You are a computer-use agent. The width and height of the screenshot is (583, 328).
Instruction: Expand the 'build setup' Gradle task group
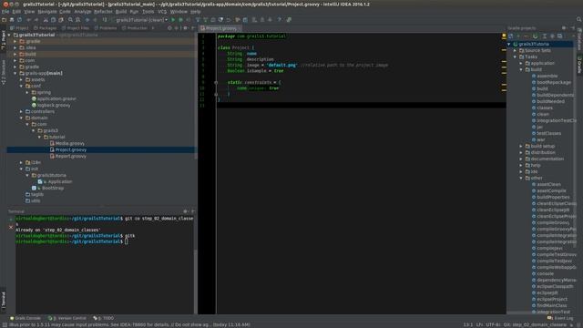pyautogui.click(x=521, y=146)
